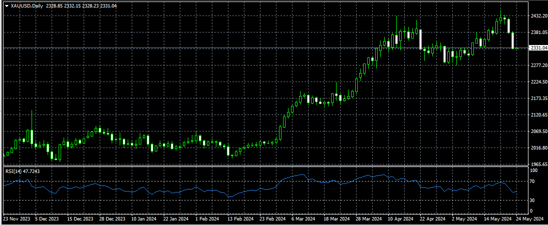Click the RSI 100 level label

534,170
